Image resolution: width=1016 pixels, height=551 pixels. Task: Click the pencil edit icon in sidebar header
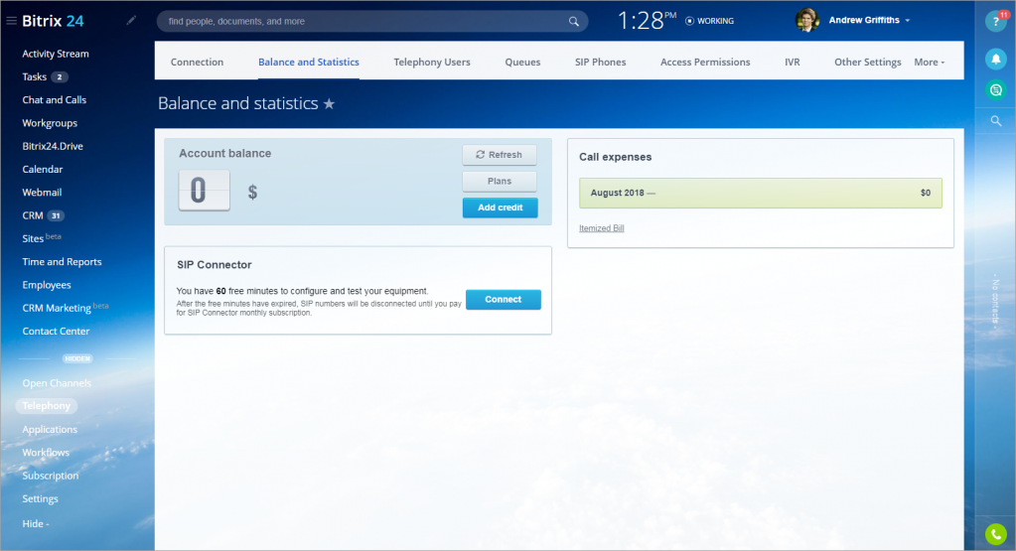(x=131, y=21)
